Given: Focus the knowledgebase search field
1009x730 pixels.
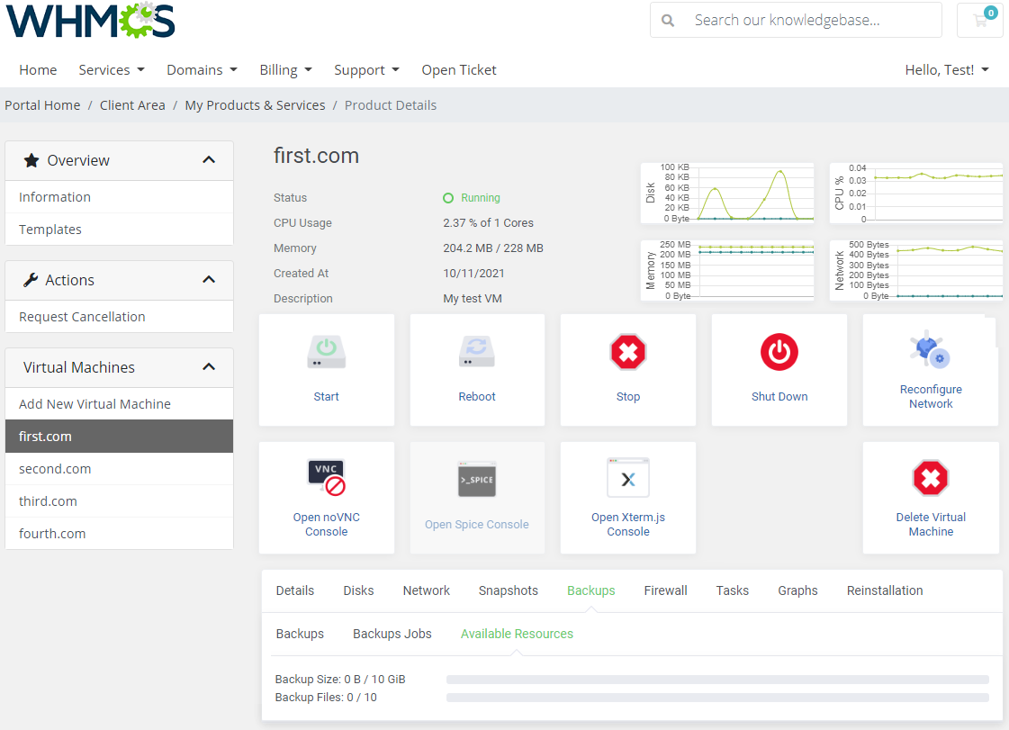Looking at the screenshot, I should 796,20.
